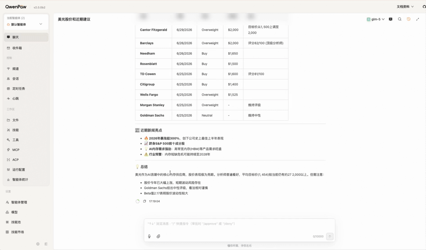Click the 评分81/100 cell

point(266,74)
